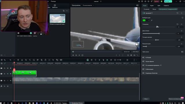Switch to the Аудио tab
Image resolution: width=185 pixels, height=104 pixels.
click(x=152, y=5)
